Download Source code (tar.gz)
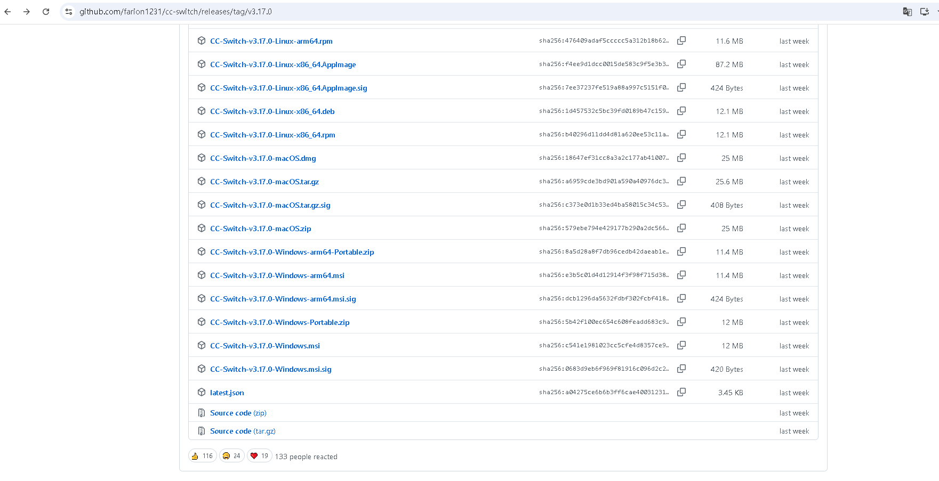 (243, 431)
